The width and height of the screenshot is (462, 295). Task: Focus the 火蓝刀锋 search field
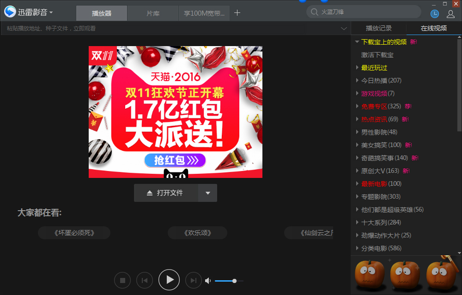(364, 12)
